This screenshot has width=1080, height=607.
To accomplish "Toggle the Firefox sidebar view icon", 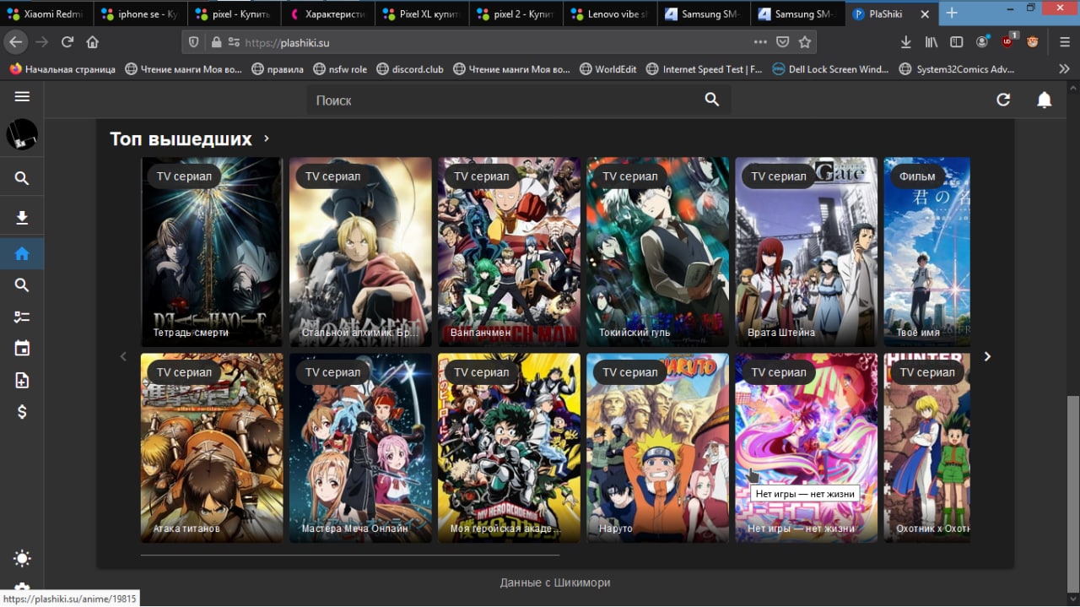I will click(x=956, y=41).
